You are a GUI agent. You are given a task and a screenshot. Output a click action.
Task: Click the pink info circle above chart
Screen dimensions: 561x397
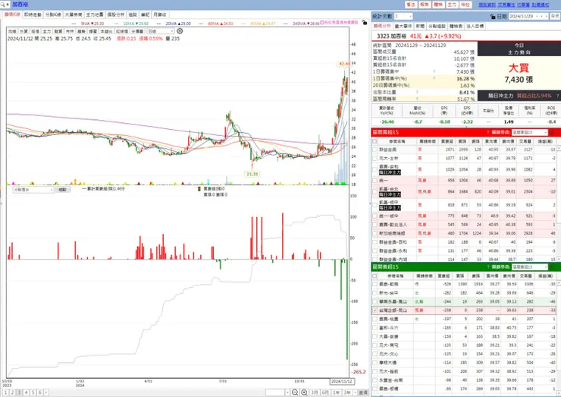[x=321, y=22]
